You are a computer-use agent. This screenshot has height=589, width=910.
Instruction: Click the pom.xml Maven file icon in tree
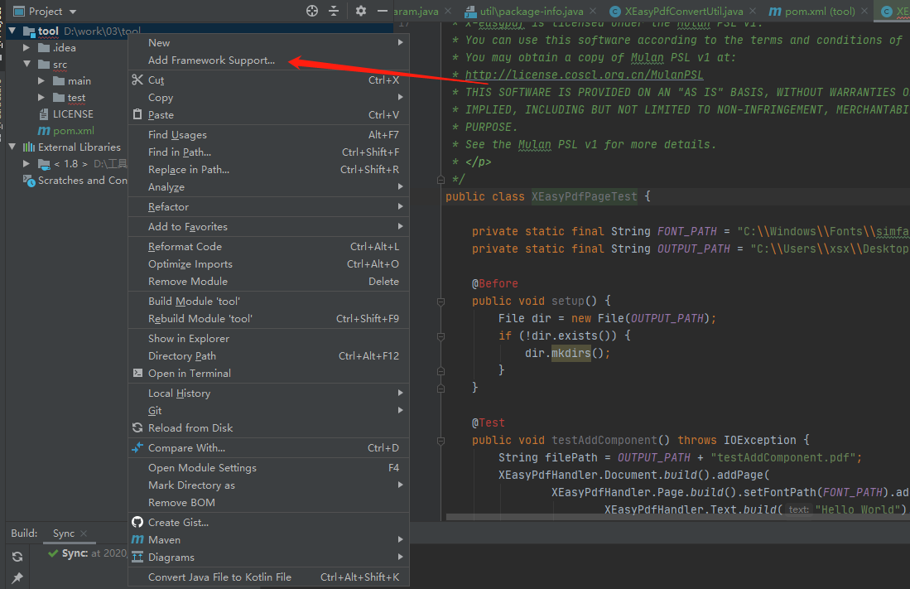point(44,131)
